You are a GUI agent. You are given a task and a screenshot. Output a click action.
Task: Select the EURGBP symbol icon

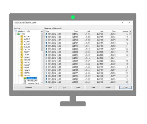pos(22,65)
